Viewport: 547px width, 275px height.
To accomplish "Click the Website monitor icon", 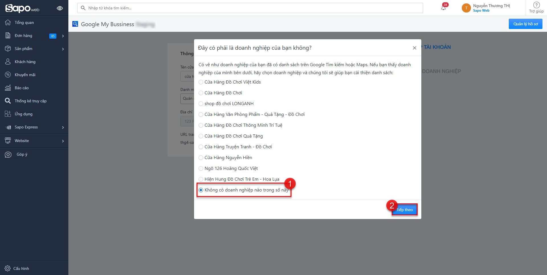I will coord(8,141).
